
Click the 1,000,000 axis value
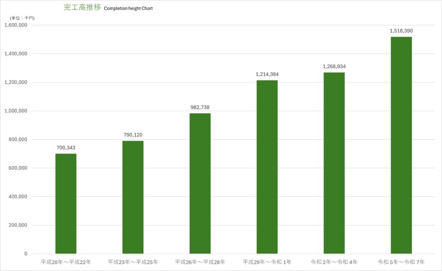pyautogui.click(x=16, y=111)
